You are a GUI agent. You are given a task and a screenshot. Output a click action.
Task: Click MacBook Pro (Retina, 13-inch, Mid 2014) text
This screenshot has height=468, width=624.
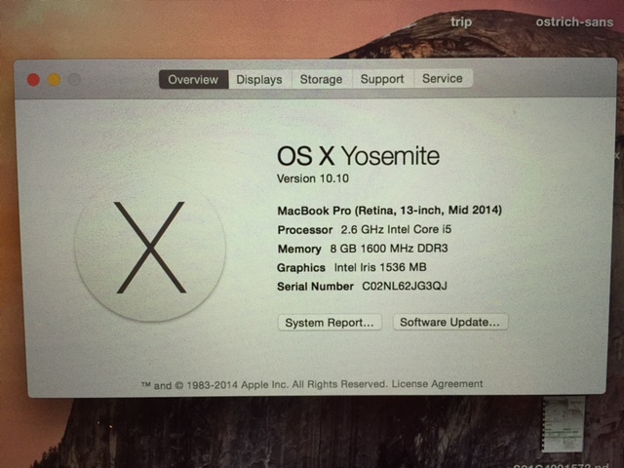390,211
